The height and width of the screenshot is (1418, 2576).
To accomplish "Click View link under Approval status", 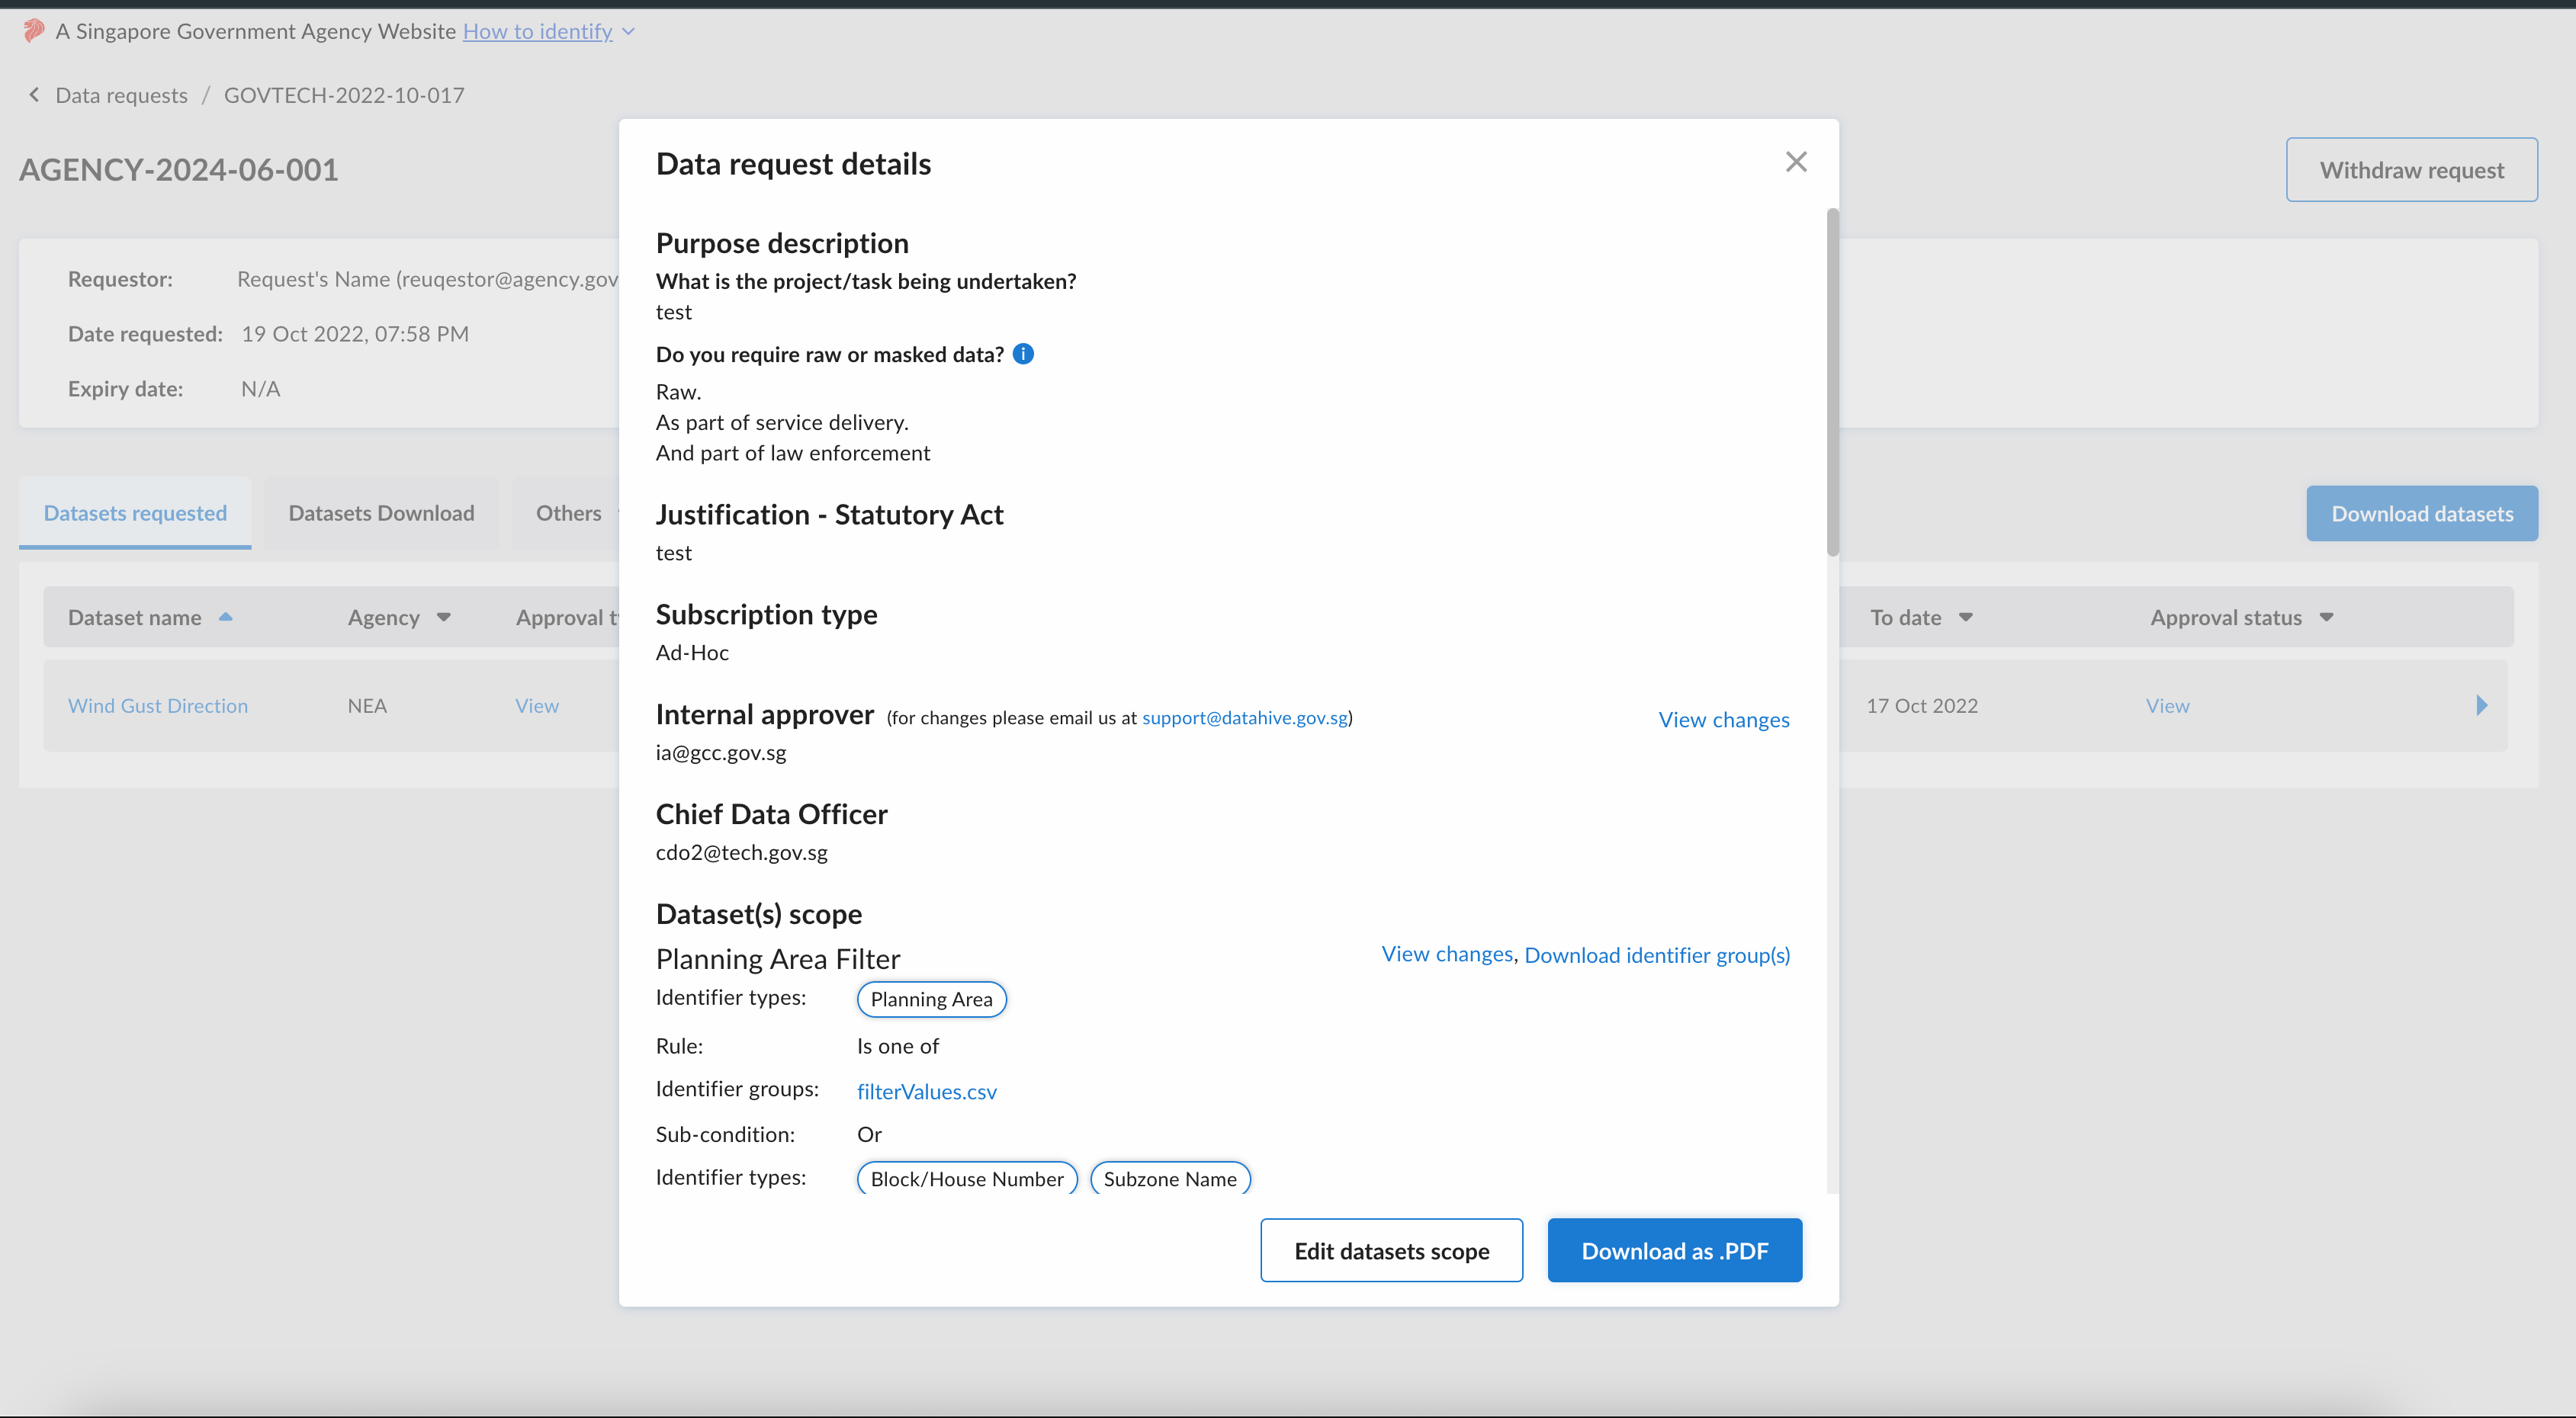I will click(2167, 706).
